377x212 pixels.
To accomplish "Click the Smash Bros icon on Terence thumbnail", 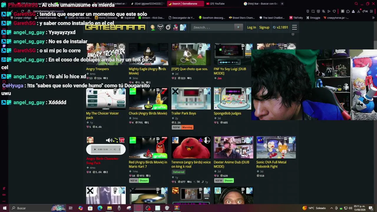I will [207, 140].
